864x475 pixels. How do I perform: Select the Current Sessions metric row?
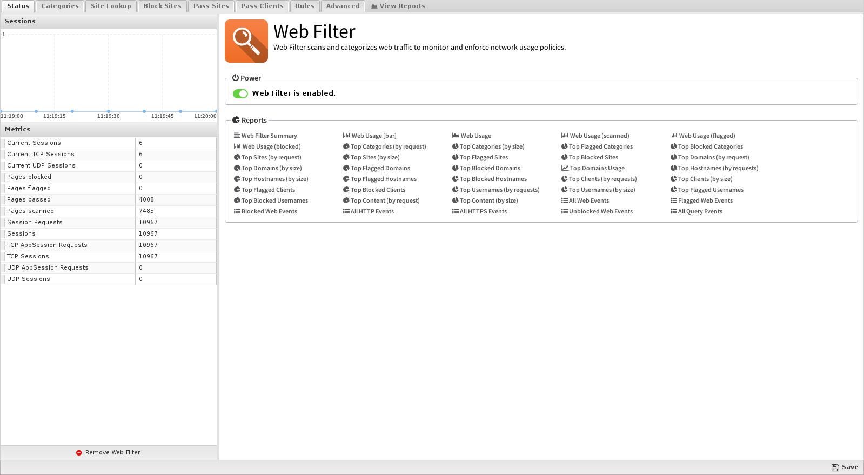(x=108, y=143)
